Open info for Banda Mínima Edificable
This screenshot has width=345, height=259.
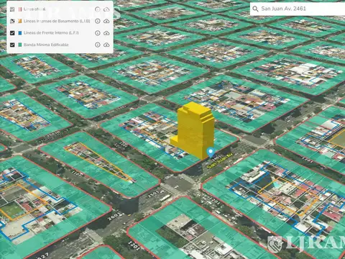[98, 45]
